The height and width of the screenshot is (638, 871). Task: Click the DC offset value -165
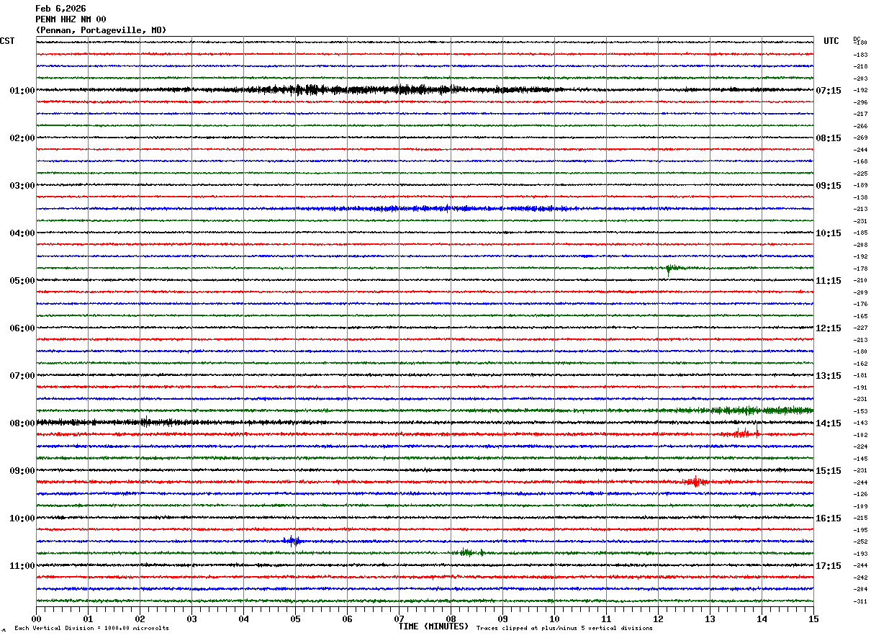tap(860, 315)
